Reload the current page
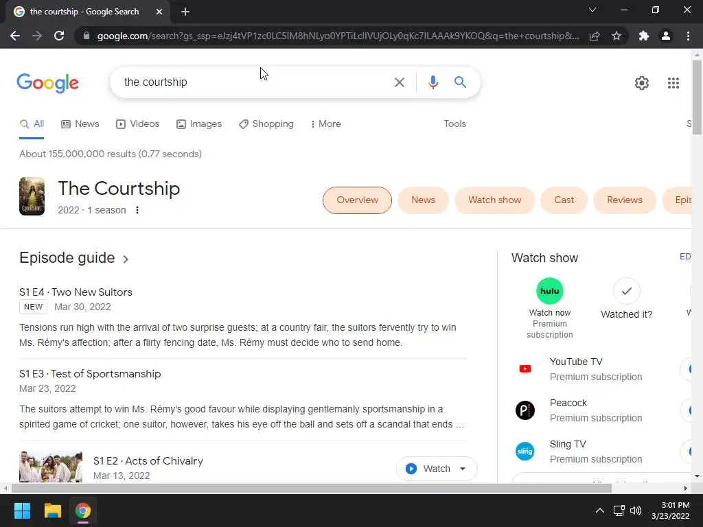 coord(59,36)
